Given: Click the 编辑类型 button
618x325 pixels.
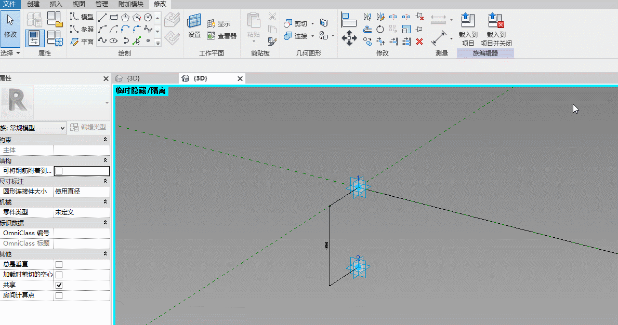Looking at the screenshot, I should [x=88, y=127].
